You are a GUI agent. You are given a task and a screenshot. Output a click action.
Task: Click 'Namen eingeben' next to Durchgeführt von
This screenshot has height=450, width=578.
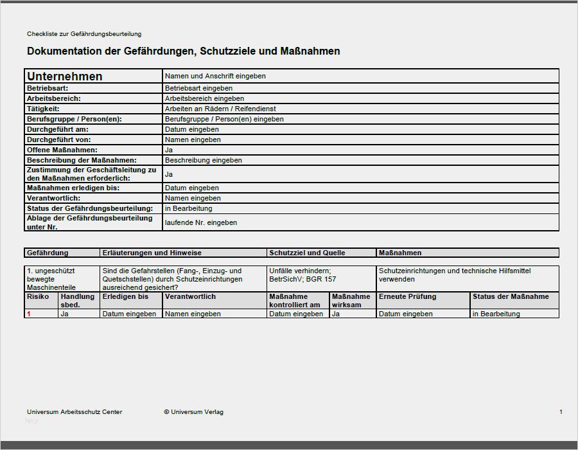pyautogui.click(x=360, y=139)
